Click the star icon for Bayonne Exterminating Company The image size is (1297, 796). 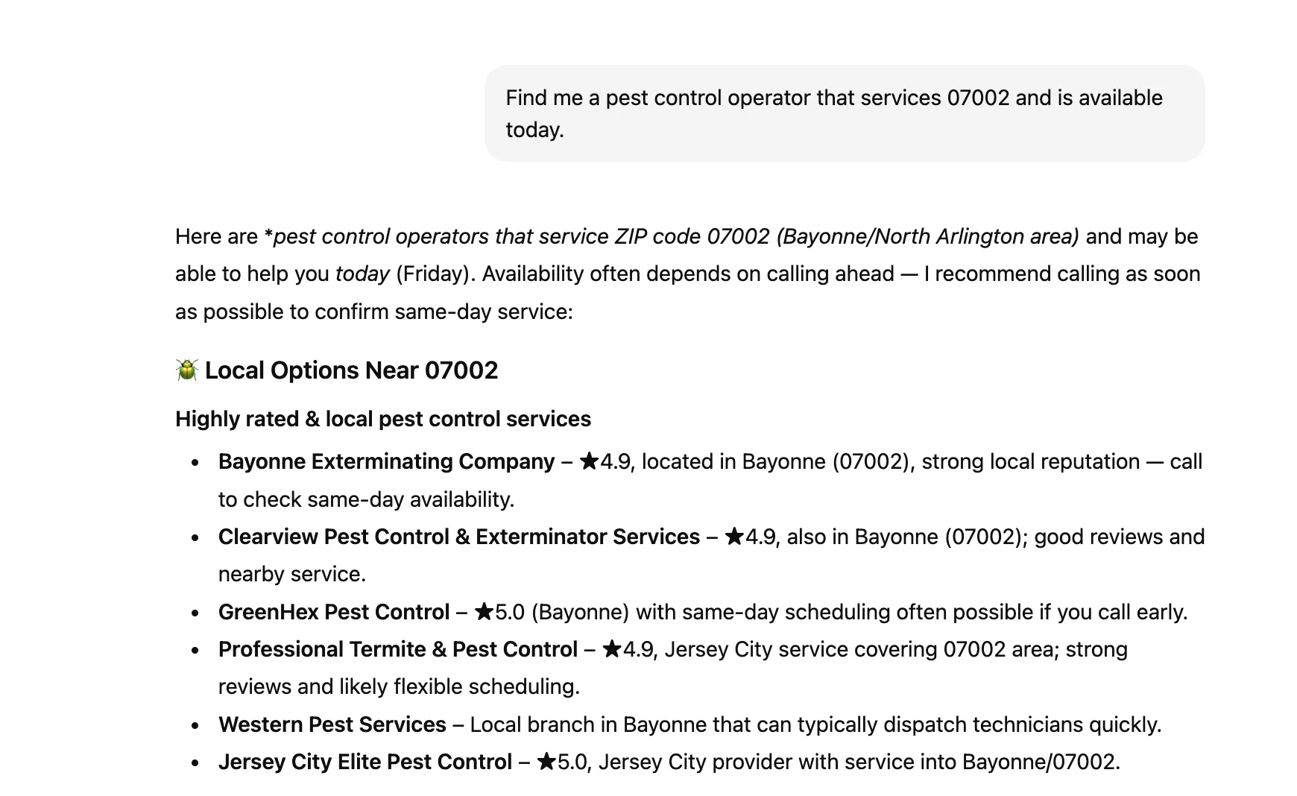(x=589, y=461)
